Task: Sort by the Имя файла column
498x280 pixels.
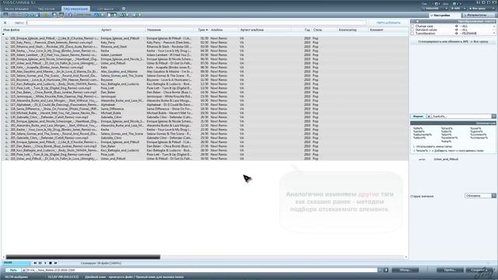Action: click(50, 30)
